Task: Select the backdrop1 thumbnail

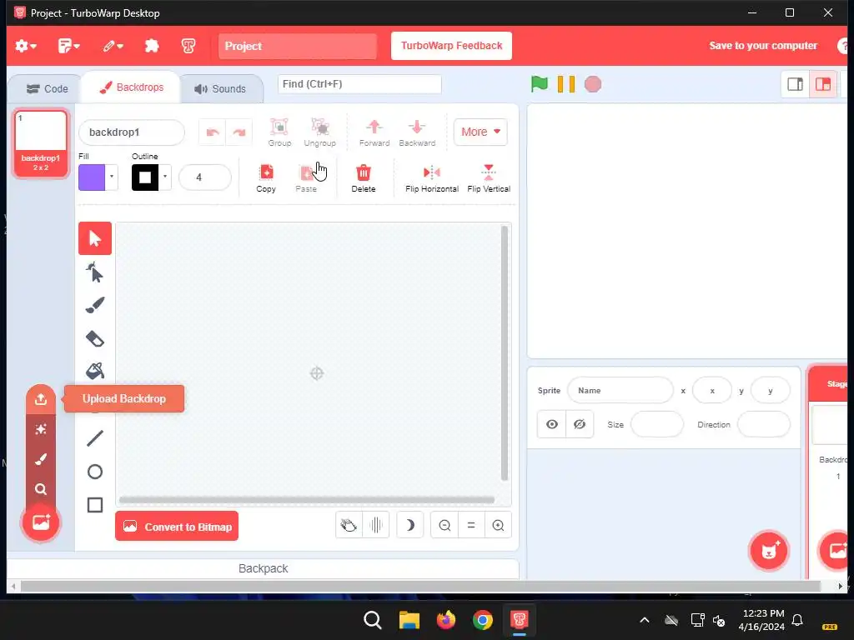Action: coord(41,143)
